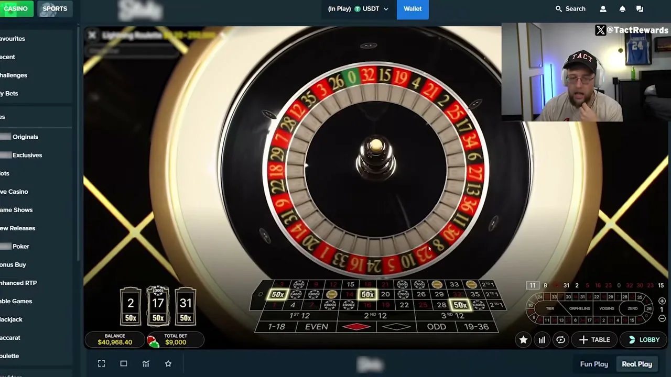Select ORPHELINS racetrack bet
Viewport: 671px width, 377px height.
click(x=579, y=308)
